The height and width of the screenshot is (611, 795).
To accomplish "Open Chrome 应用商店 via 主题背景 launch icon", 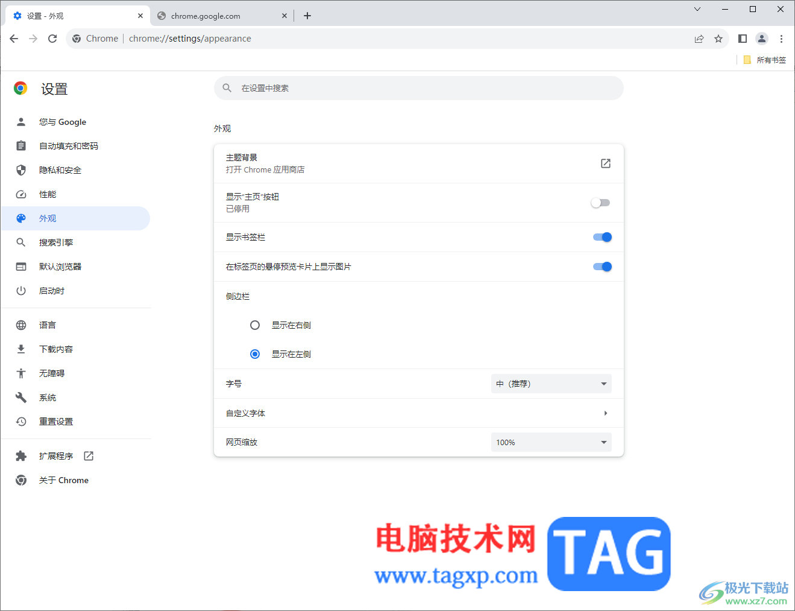I will pos(606,163).
